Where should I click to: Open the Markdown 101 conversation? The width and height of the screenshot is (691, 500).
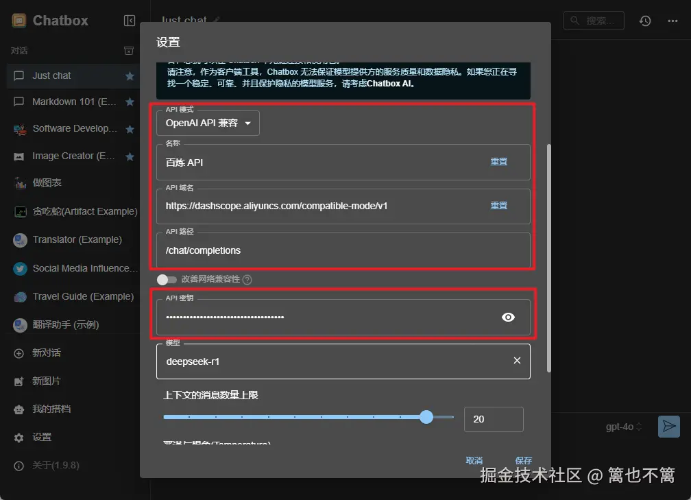(73, 102)
